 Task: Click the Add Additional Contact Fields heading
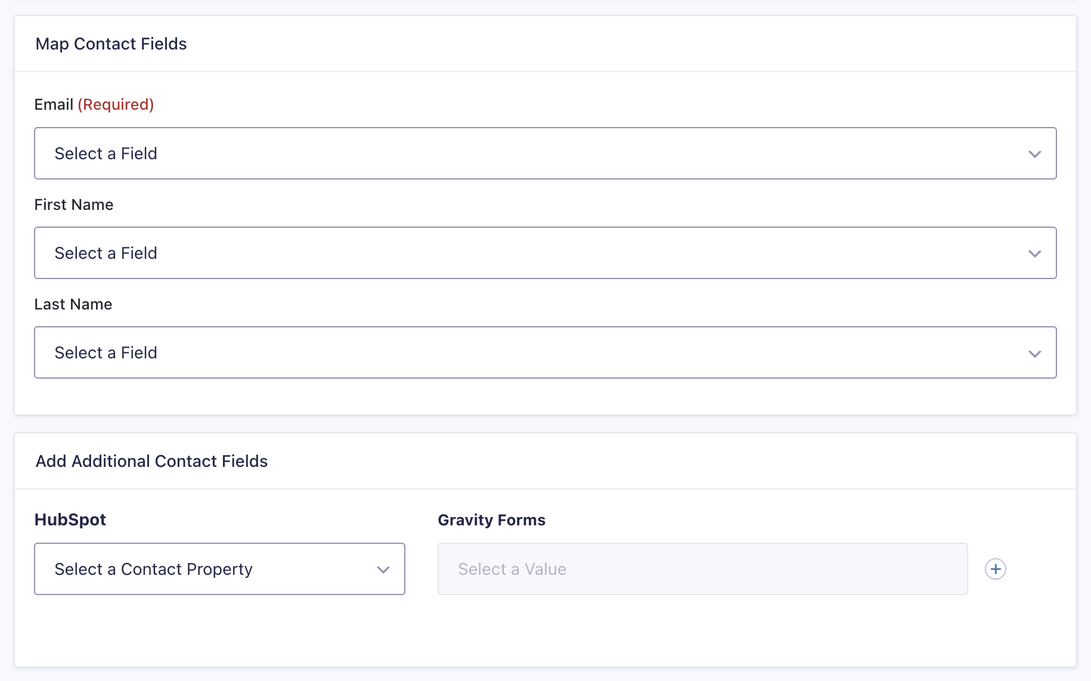tap(151, 461)
